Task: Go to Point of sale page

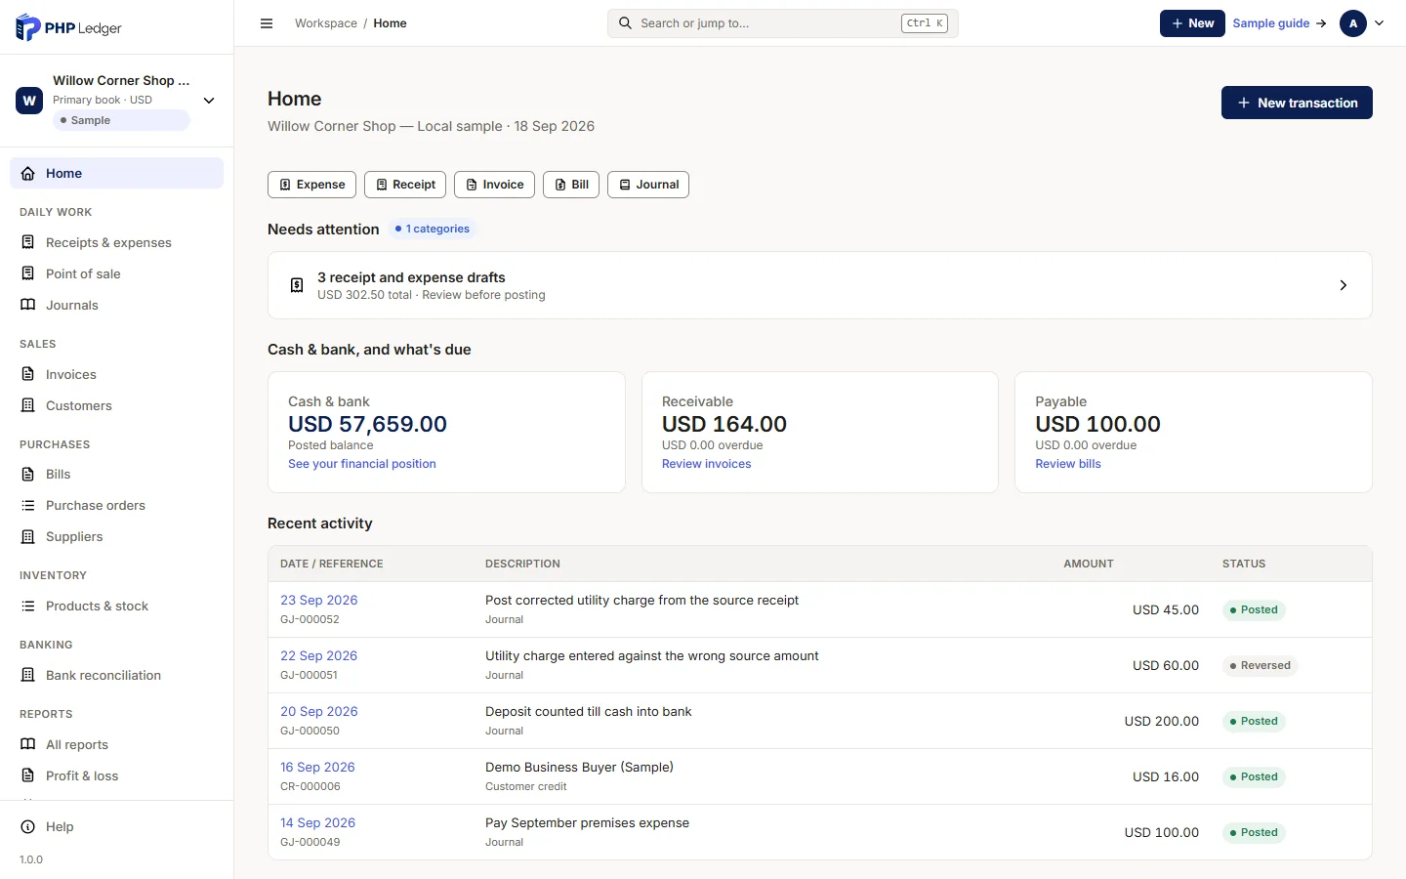Action: (x=117, y=273)
